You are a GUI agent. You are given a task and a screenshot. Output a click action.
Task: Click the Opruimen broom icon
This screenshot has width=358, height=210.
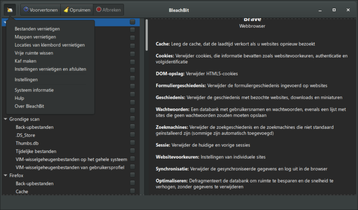coord(66,10)
